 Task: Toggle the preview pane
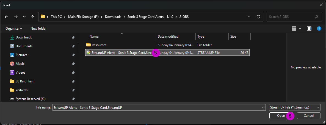coord(309,29)
